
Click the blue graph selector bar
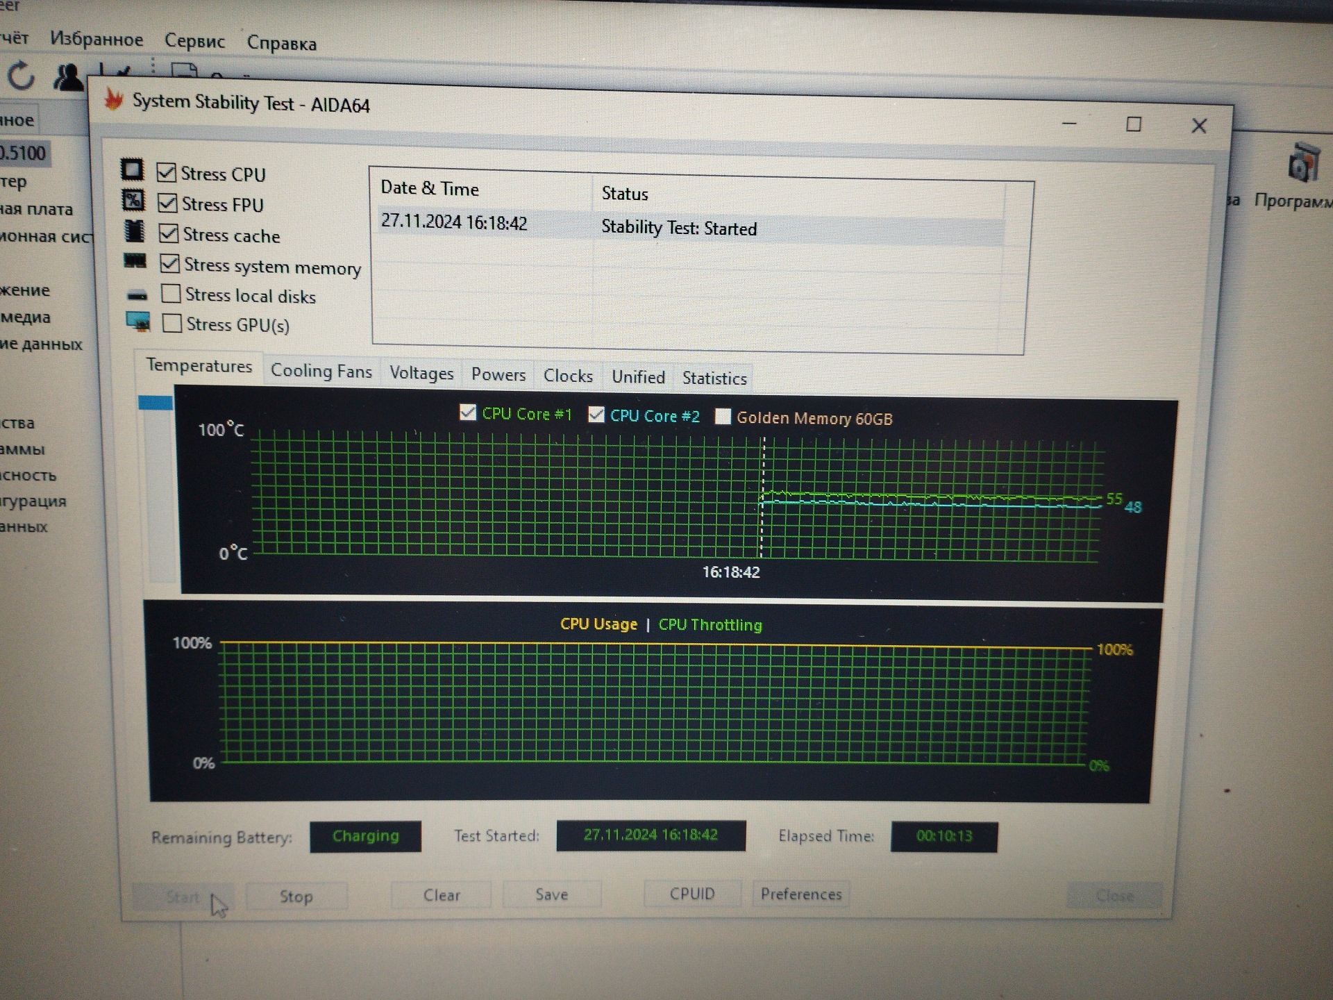tap(156, 402)
